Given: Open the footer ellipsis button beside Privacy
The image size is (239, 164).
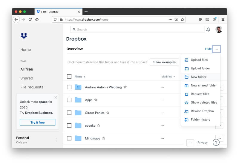Looking at the screenshot, I should [x=190, y=143].
